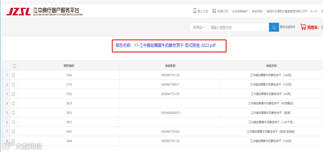Click material code 3764 cell
The height and width of the screenshot is (152, 323).
pyautogui.click(x=69, y=75)
